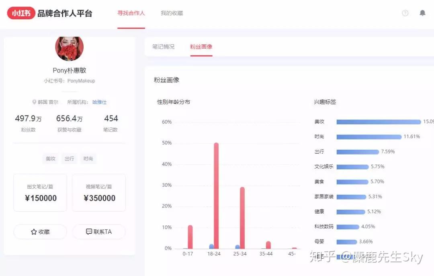Click the 454 笔记数 figure

coord(111,119)
